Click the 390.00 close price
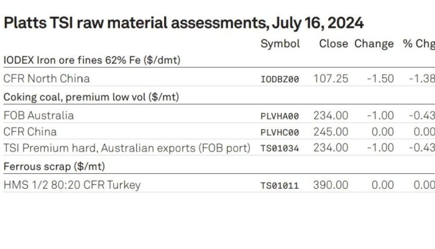Viewport: 435px width, 249px height. (331, 185)
